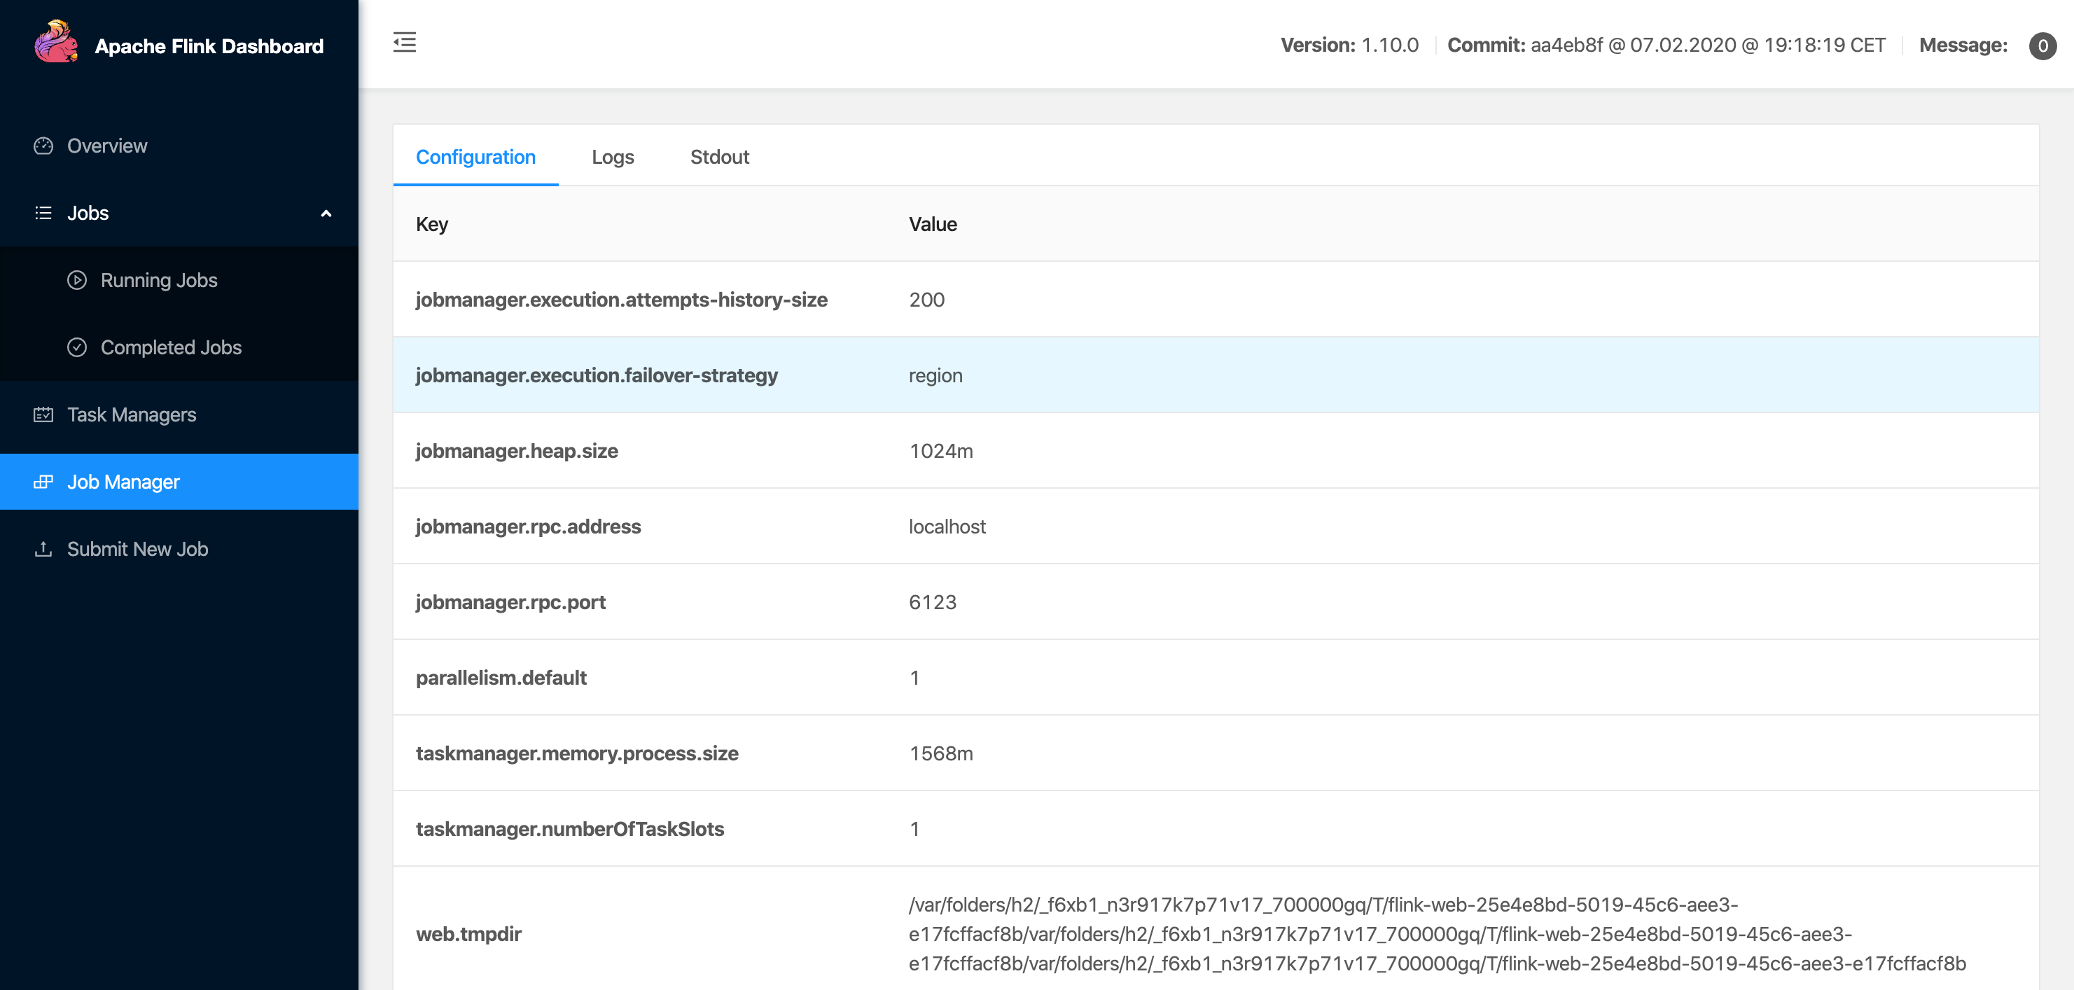Viewport: 2074px width, 990px height.
Task: Click the web.tmpdir path value
Action: tap(1436, 934)
